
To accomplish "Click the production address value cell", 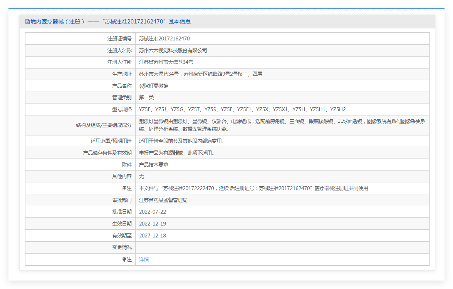I will point(200,74).
